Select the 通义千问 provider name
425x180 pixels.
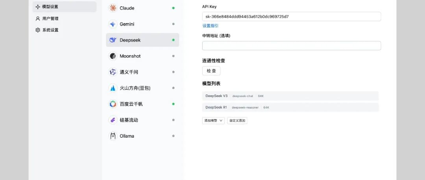pyautogui.click(x=129, y=72)
